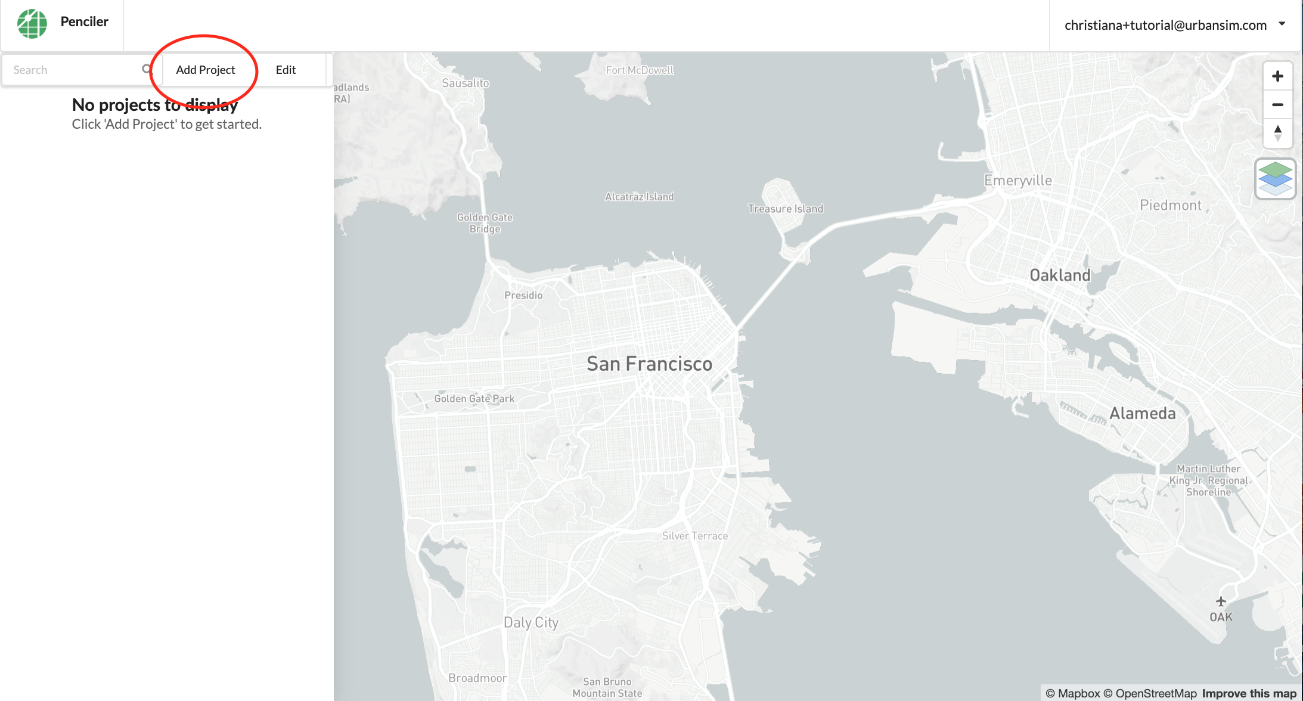Image resolution: width=1303 pixels, height=701 pixels.
Task: Click the Search input field
Action: (73, 69)
